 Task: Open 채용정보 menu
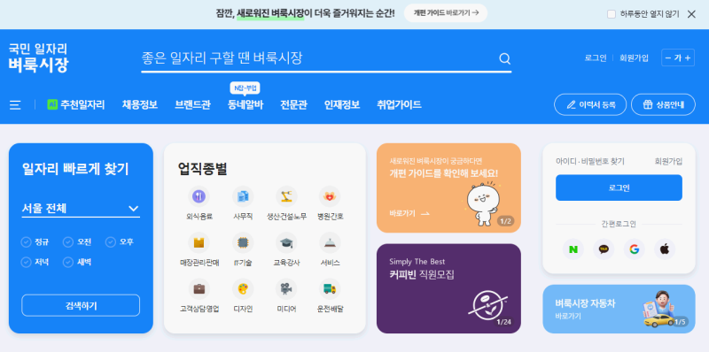(140, 104)
